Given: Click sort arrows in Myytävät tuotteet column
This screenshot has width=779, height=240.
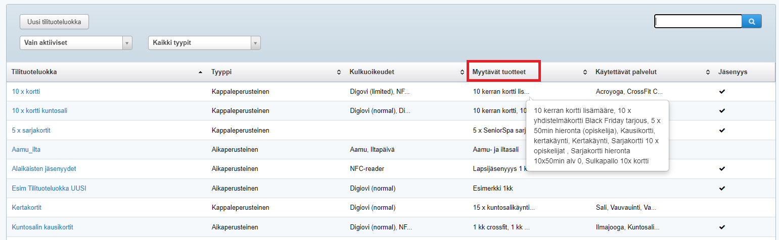Looking at the screenshot, I should coord(585,73).
